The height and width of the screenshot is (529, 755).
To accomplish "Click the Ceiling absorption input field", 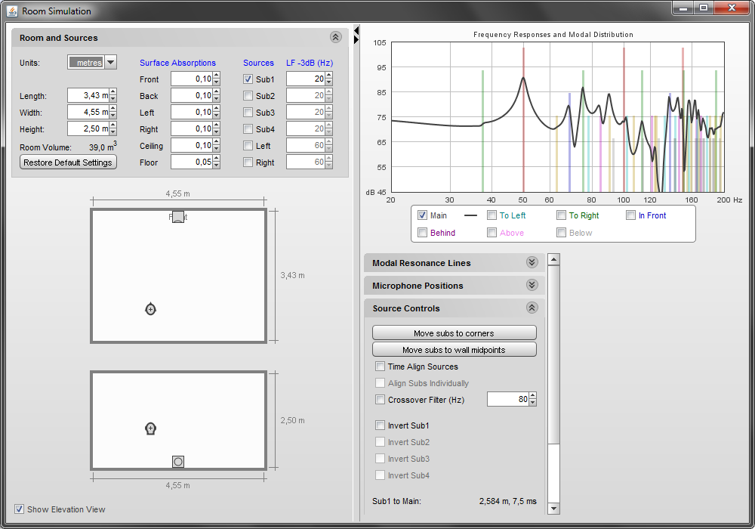I will click(192, 146).
